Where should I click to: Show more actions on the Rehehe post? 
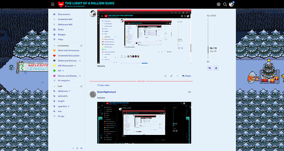(177, 76)
